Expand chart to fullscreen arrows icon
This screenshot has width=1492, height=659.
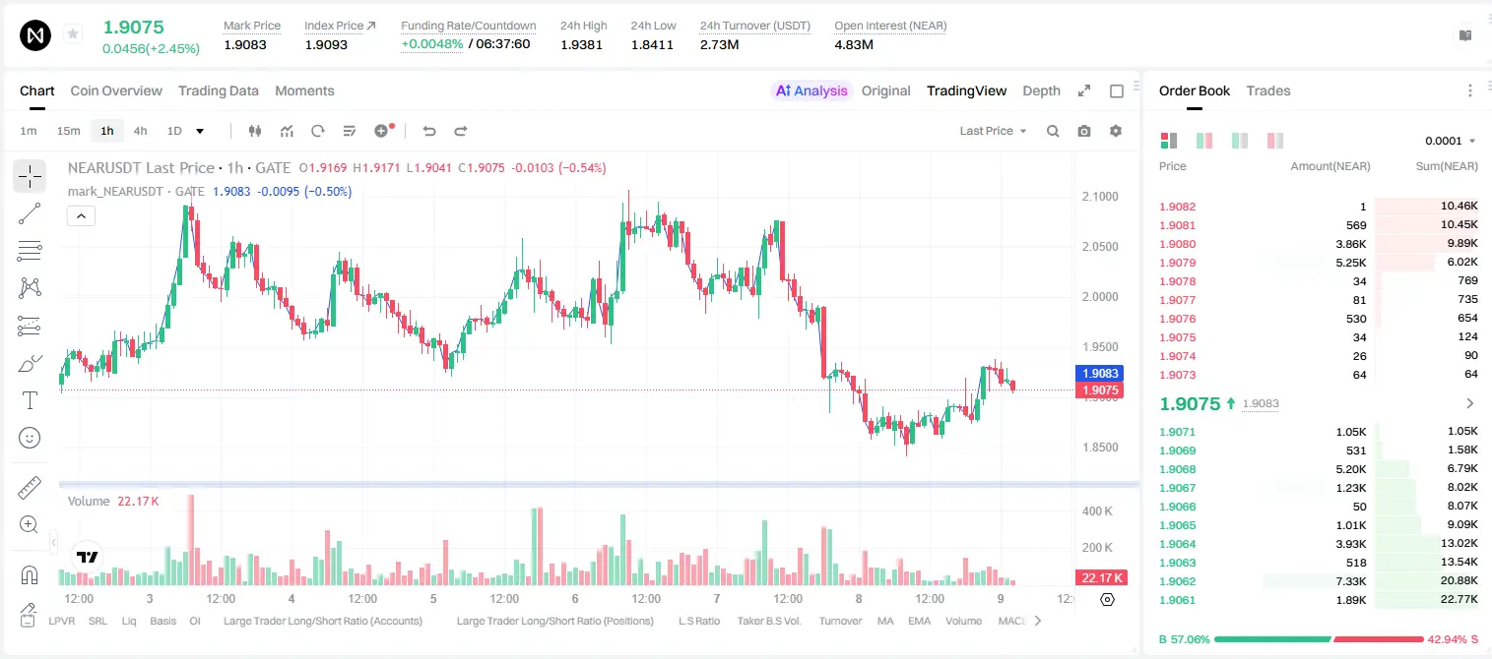(x=1084, y=90)
